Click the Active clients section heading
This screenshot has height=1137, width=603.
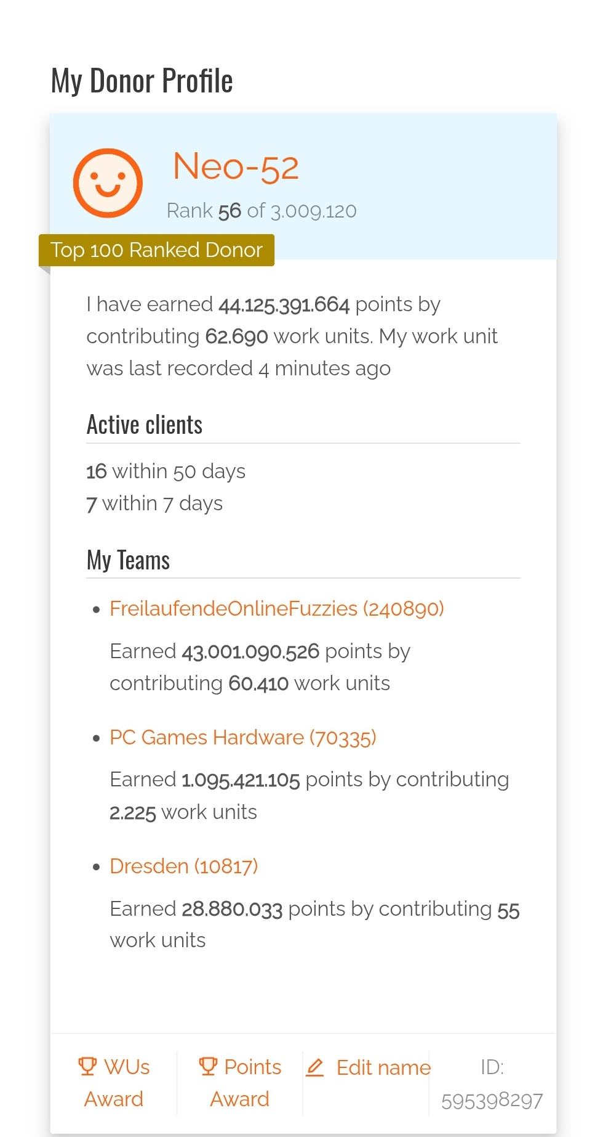[x=145, y=425]
